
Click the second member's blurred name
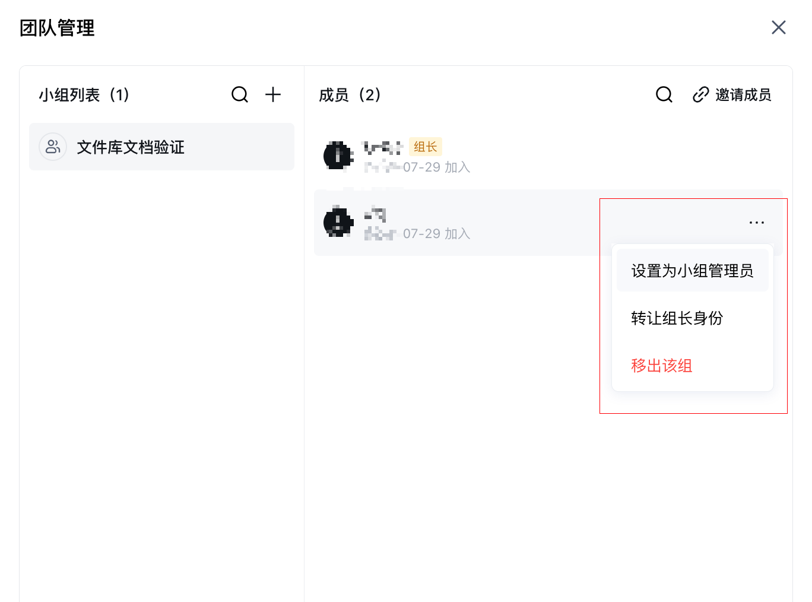(x=375, y=214)
